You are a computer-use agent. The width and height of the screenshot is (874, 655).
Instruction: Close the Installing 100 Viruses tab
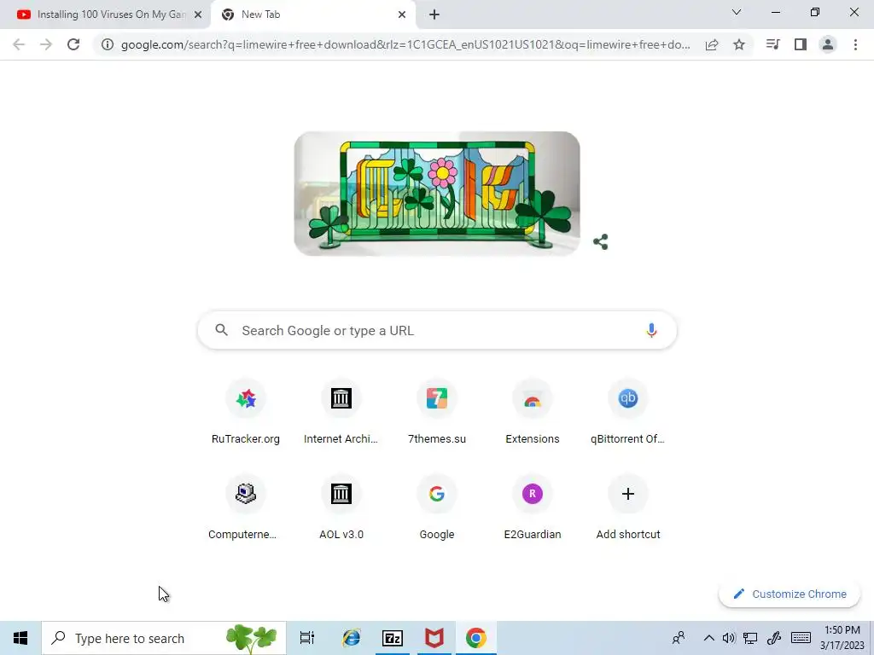[198, 14]
